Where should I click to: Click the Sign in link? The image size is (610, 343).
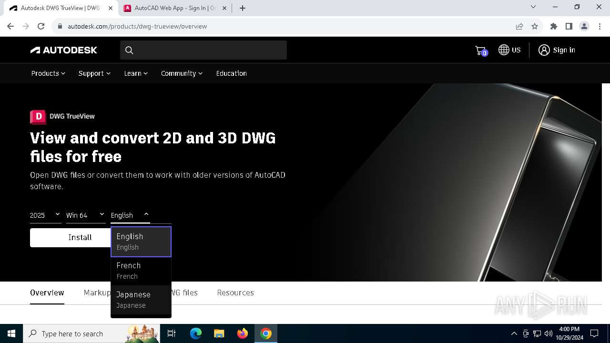(564, 50)
